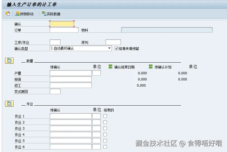
Task: Open 货物移动 goods movement
Action: tap(24, 14)
